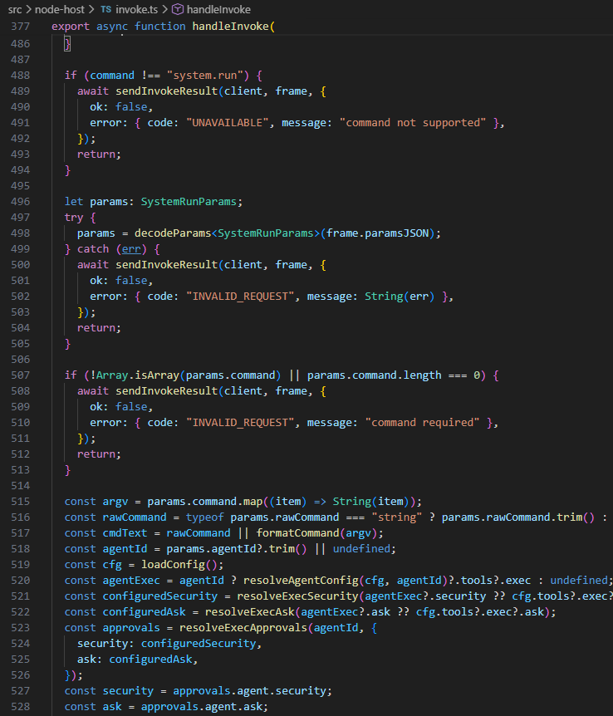
Task: Click 'String(err)' on line 502
Action: (x=400, y=297)
